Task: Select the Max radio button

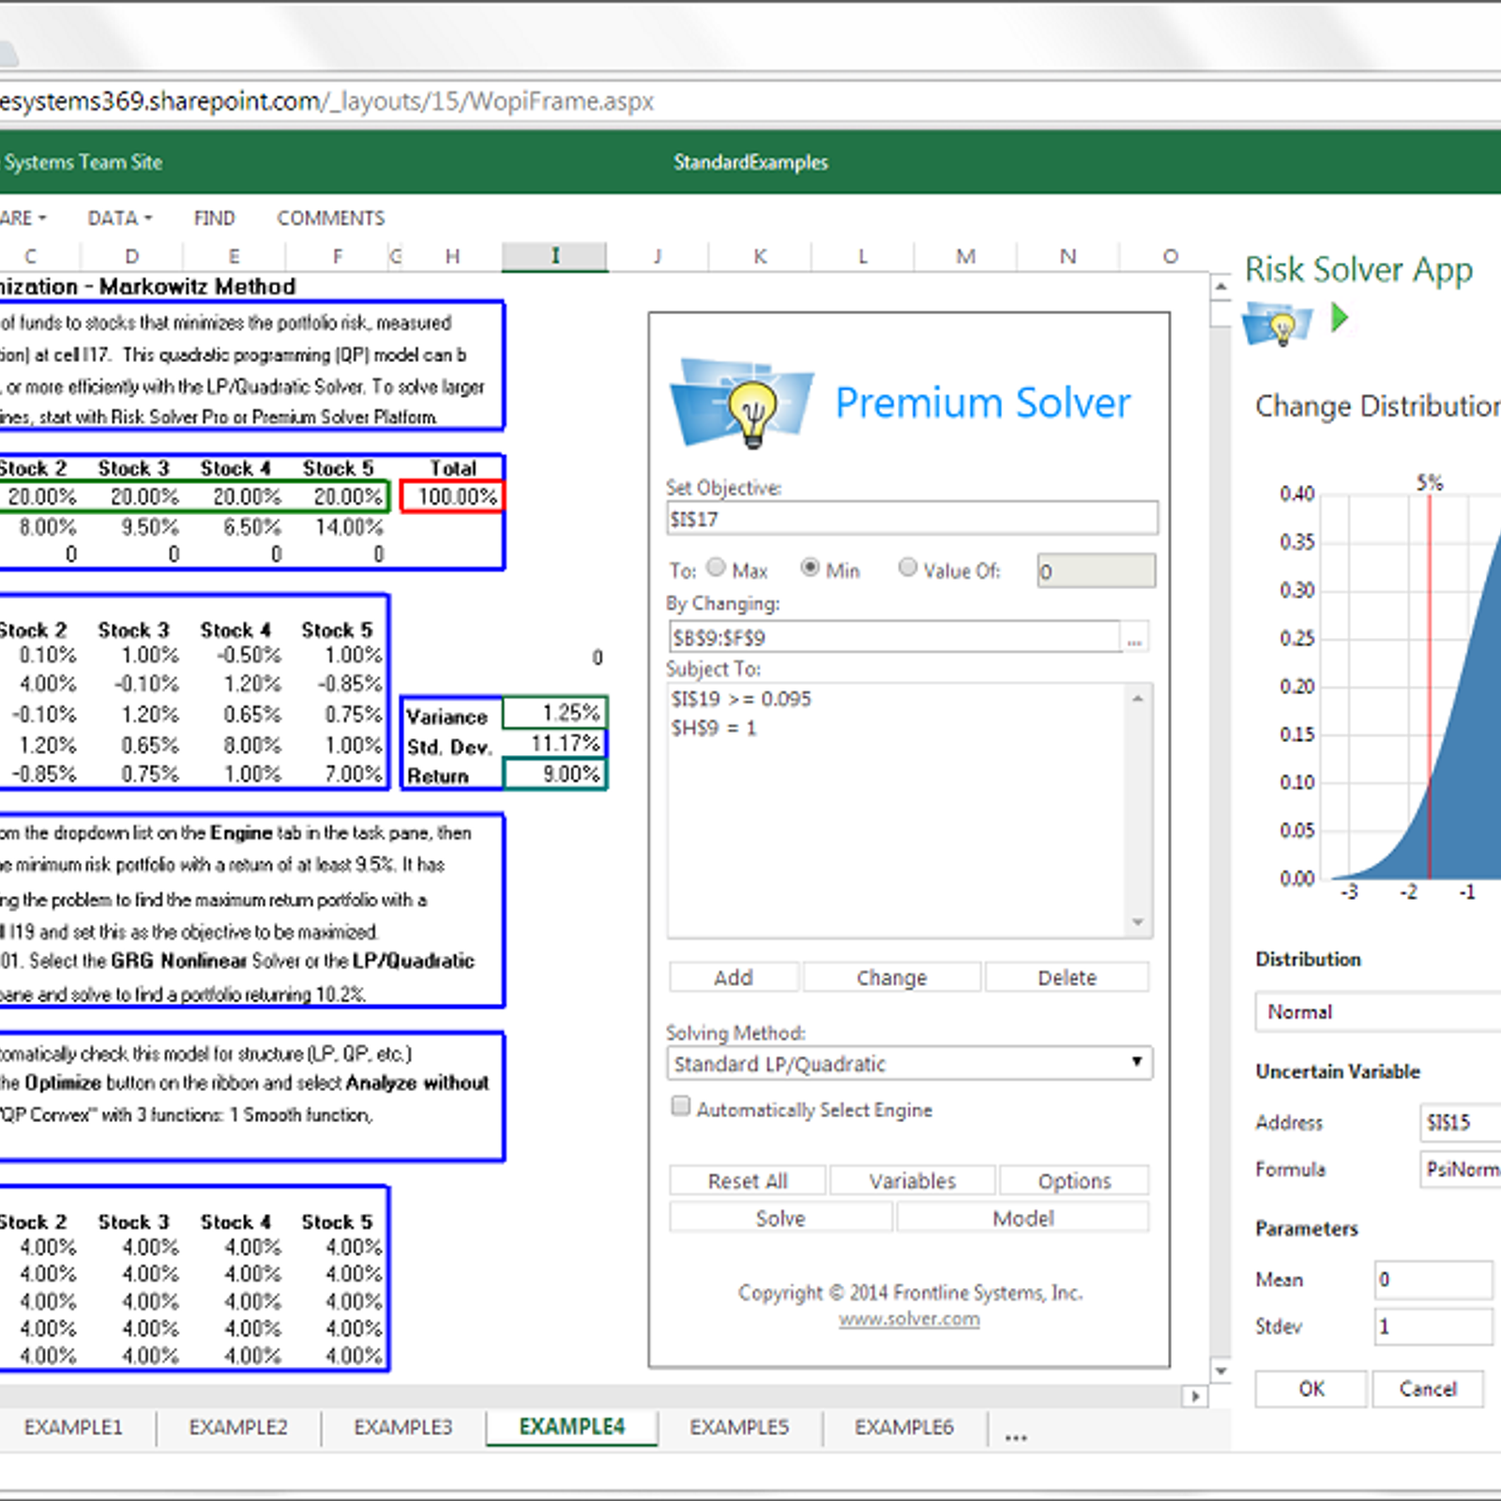Action: (x=716, y=568)
